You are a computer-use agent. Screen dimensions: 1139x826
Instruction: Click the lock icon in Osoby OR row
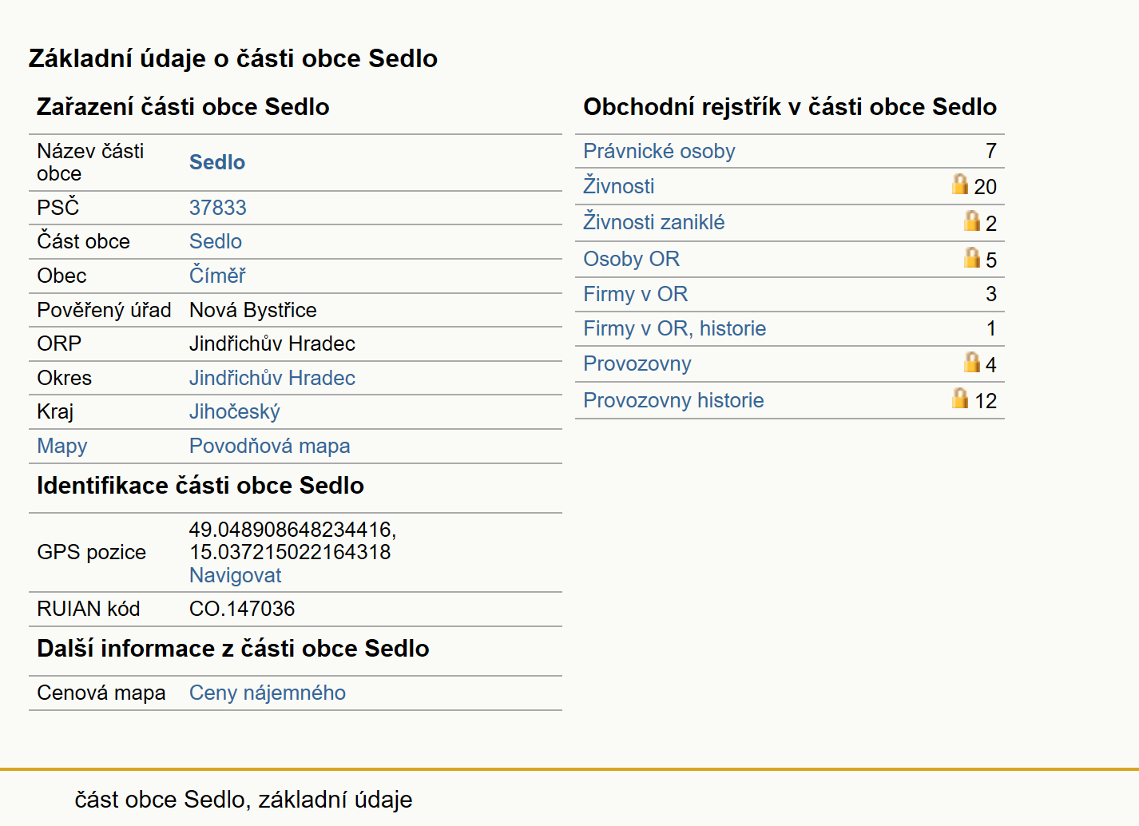(971, 257)
